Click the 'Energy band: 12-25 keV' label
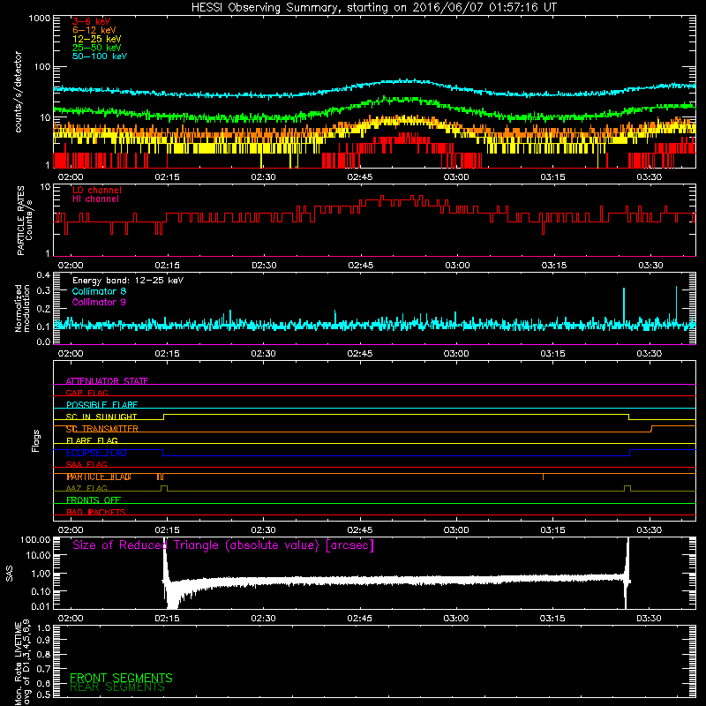The width and height of the screenshot is (706, 706). tap(128, 281)
